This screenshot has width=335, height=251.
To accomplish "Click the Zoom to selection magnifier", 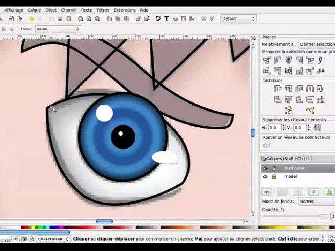I will coord(81,19).
